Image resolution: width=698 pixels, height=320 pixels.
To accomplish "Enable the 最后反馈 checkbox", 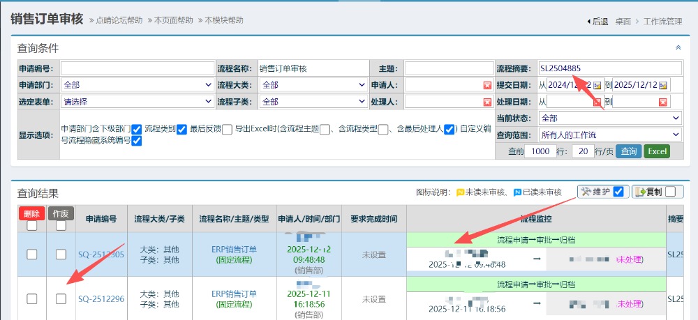I will [227, 129].
